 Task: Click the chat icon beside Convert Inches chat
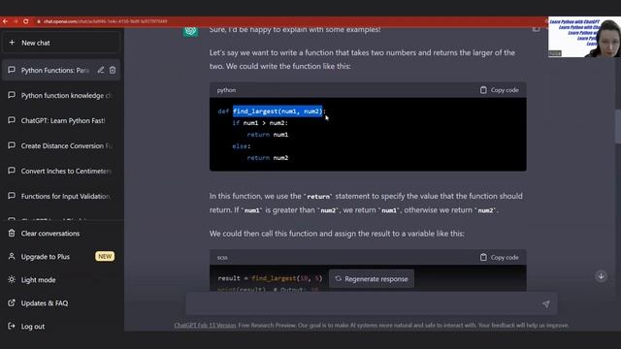(x=12, y=171)
